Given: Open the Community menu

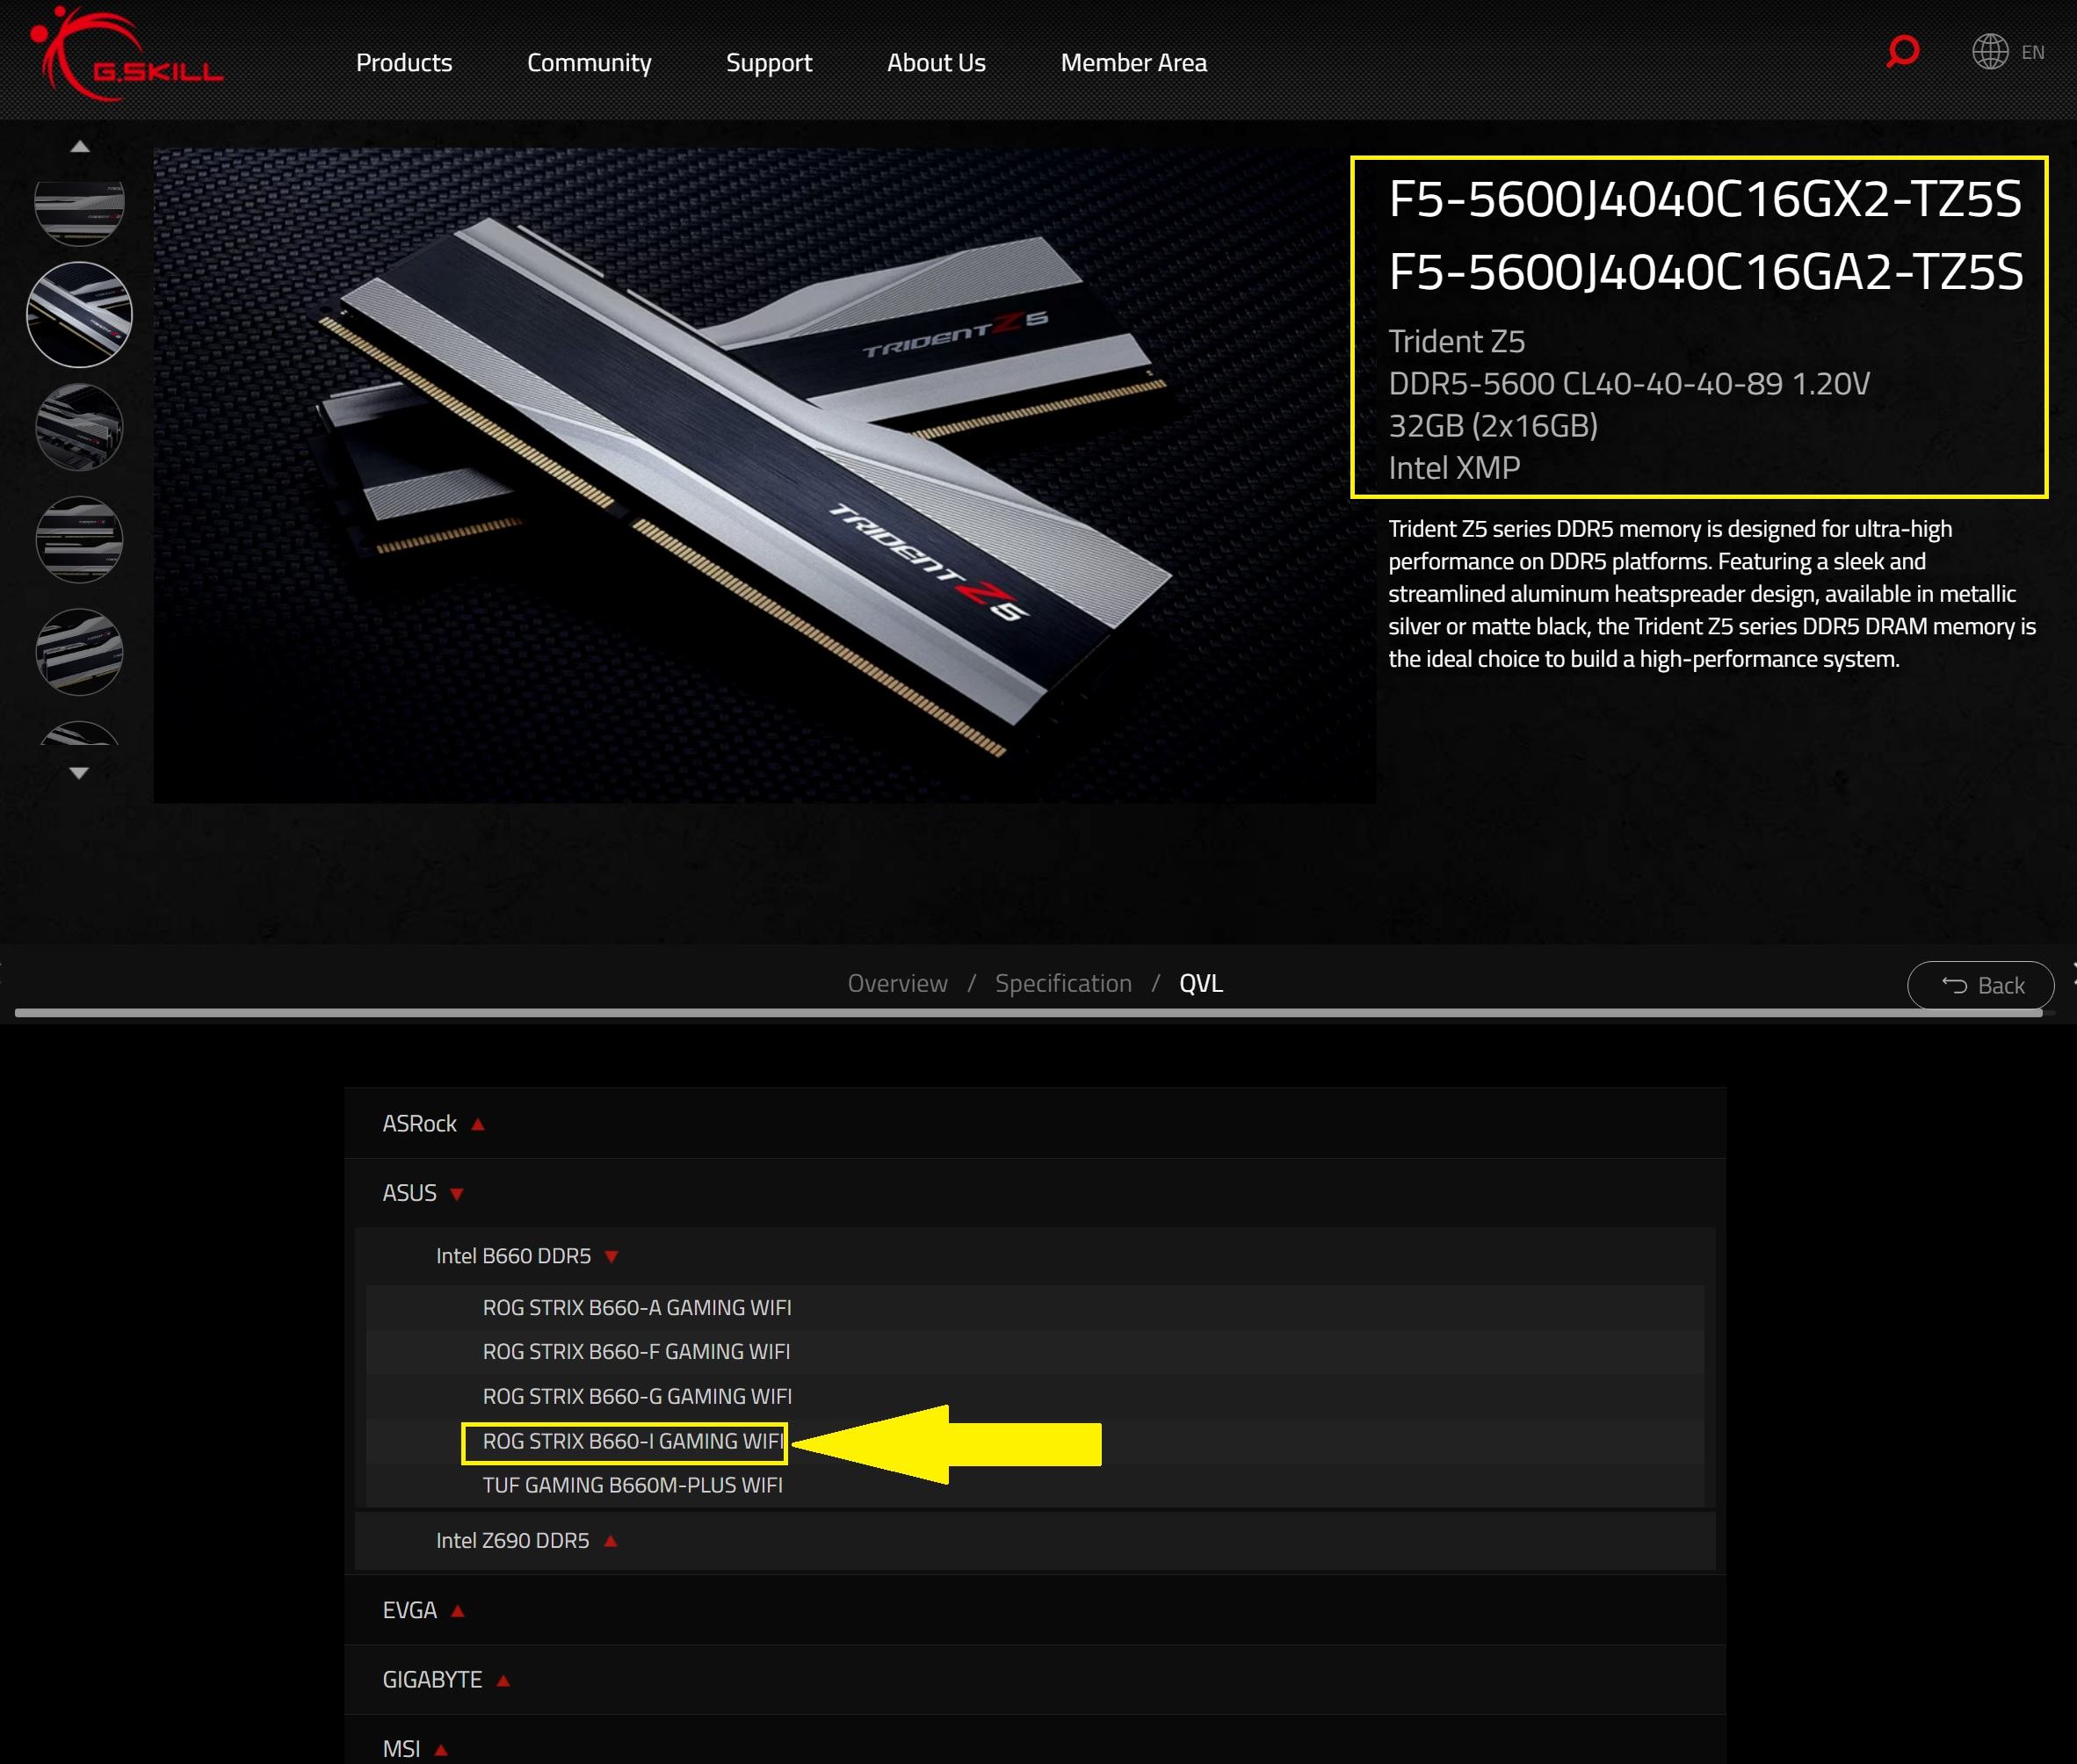Looking at the screenshot, I should coord(589,63).
